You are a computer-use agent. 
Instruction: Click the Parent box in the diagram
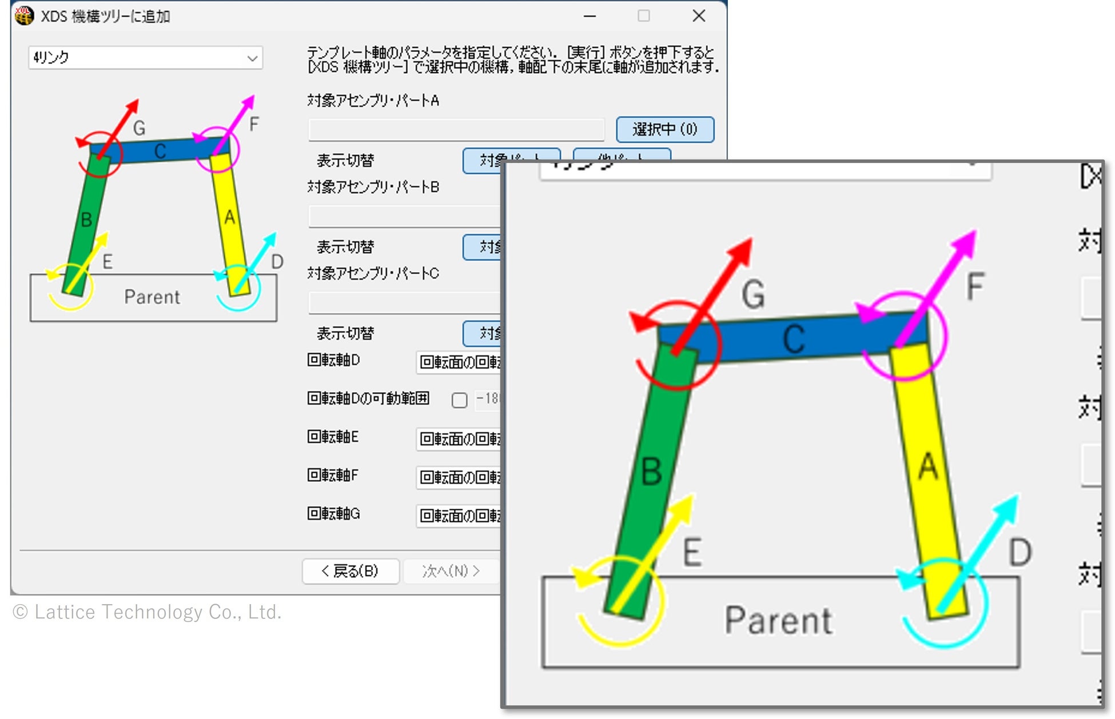[152, 297]
